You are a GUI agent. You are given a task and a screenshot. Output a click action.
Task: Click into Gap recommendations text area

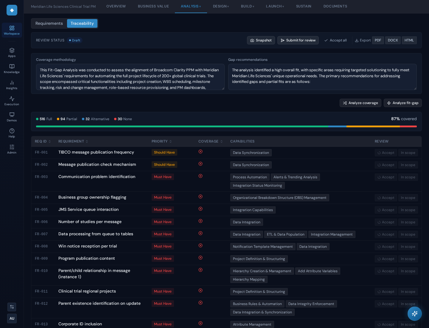(322, 77)
